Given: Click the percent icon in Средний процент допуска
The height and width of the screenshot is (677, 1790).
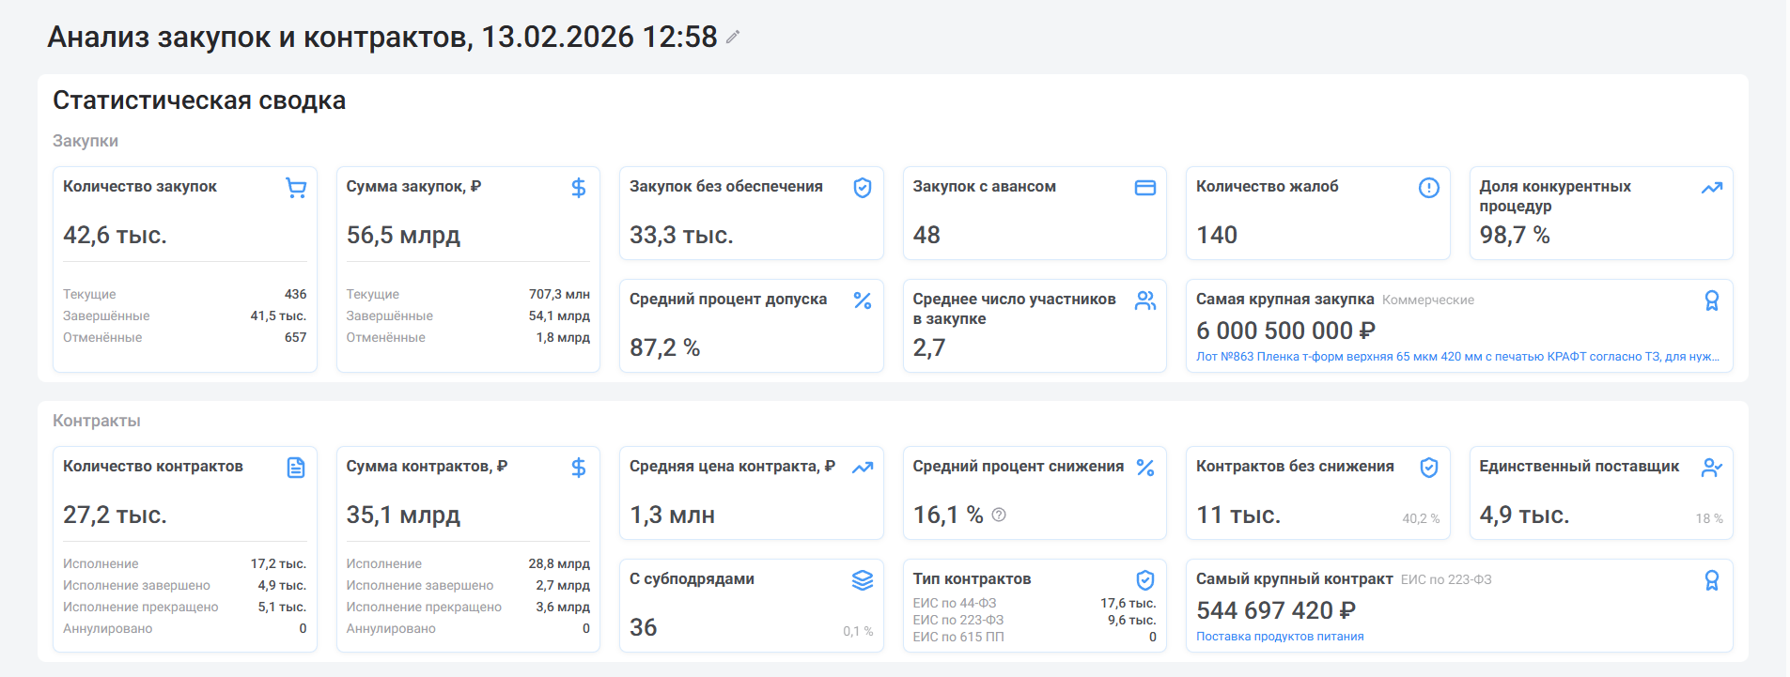Looking at the screenshot, I should click(862, 300).
